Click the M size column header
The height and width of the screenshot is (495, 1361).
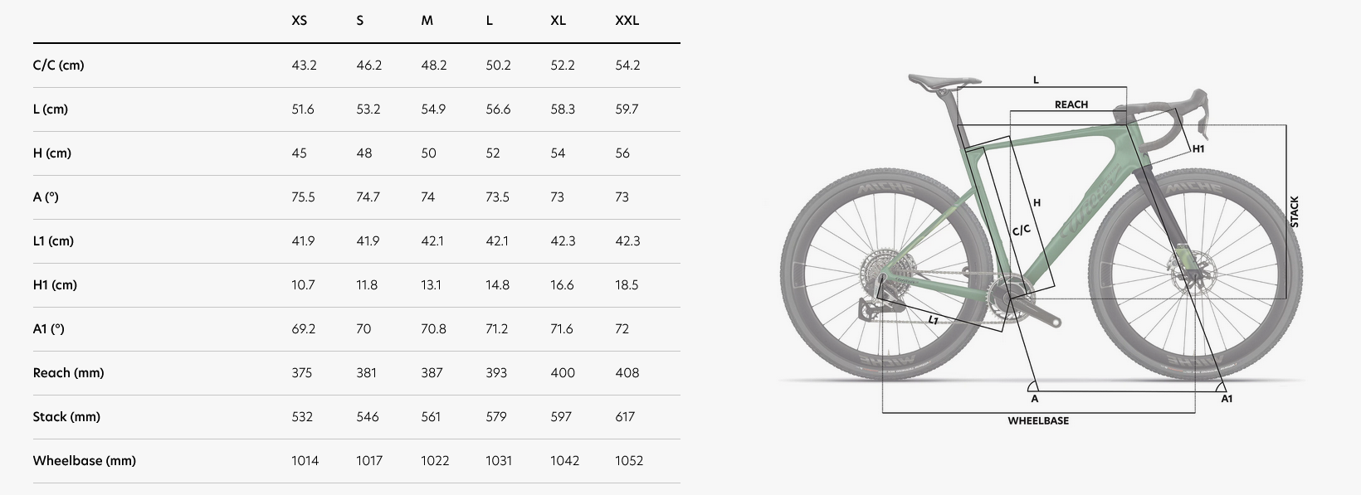click(427, 21)
